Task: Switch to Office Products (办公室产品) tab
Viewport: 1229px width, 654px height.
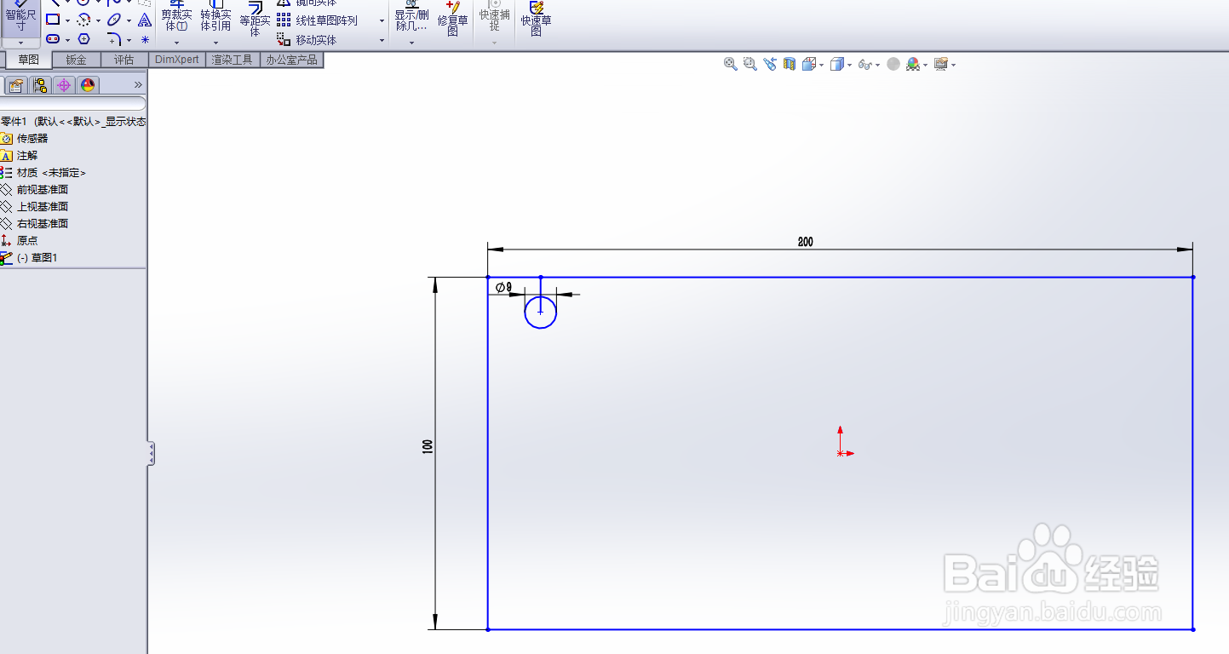Action: [x=291, y=60]
